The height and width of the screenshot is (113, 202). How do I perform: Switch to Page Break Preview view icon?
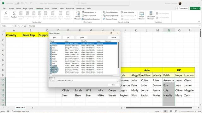[176, 111]
